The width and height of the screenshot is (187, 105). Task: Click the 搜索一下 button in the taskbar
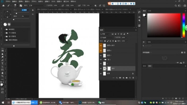pyautogui.click(x=34, y=103)
